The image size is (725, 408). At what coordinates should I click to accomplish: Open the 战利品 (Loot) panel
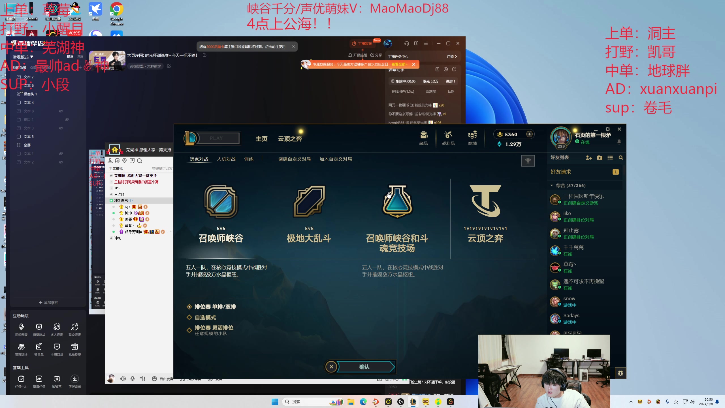[448, 138]
